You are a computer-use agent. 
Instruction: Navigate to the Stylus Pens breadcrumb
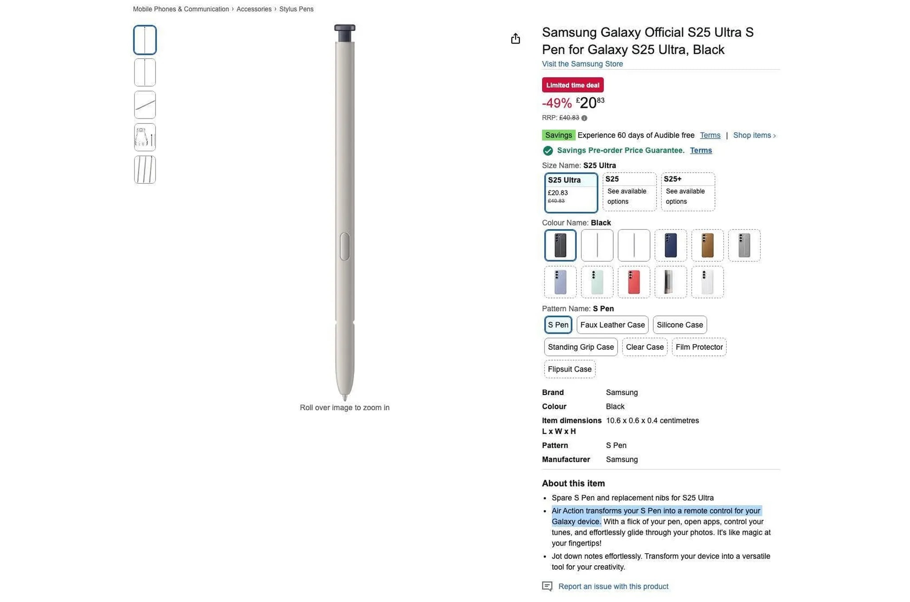296,9
